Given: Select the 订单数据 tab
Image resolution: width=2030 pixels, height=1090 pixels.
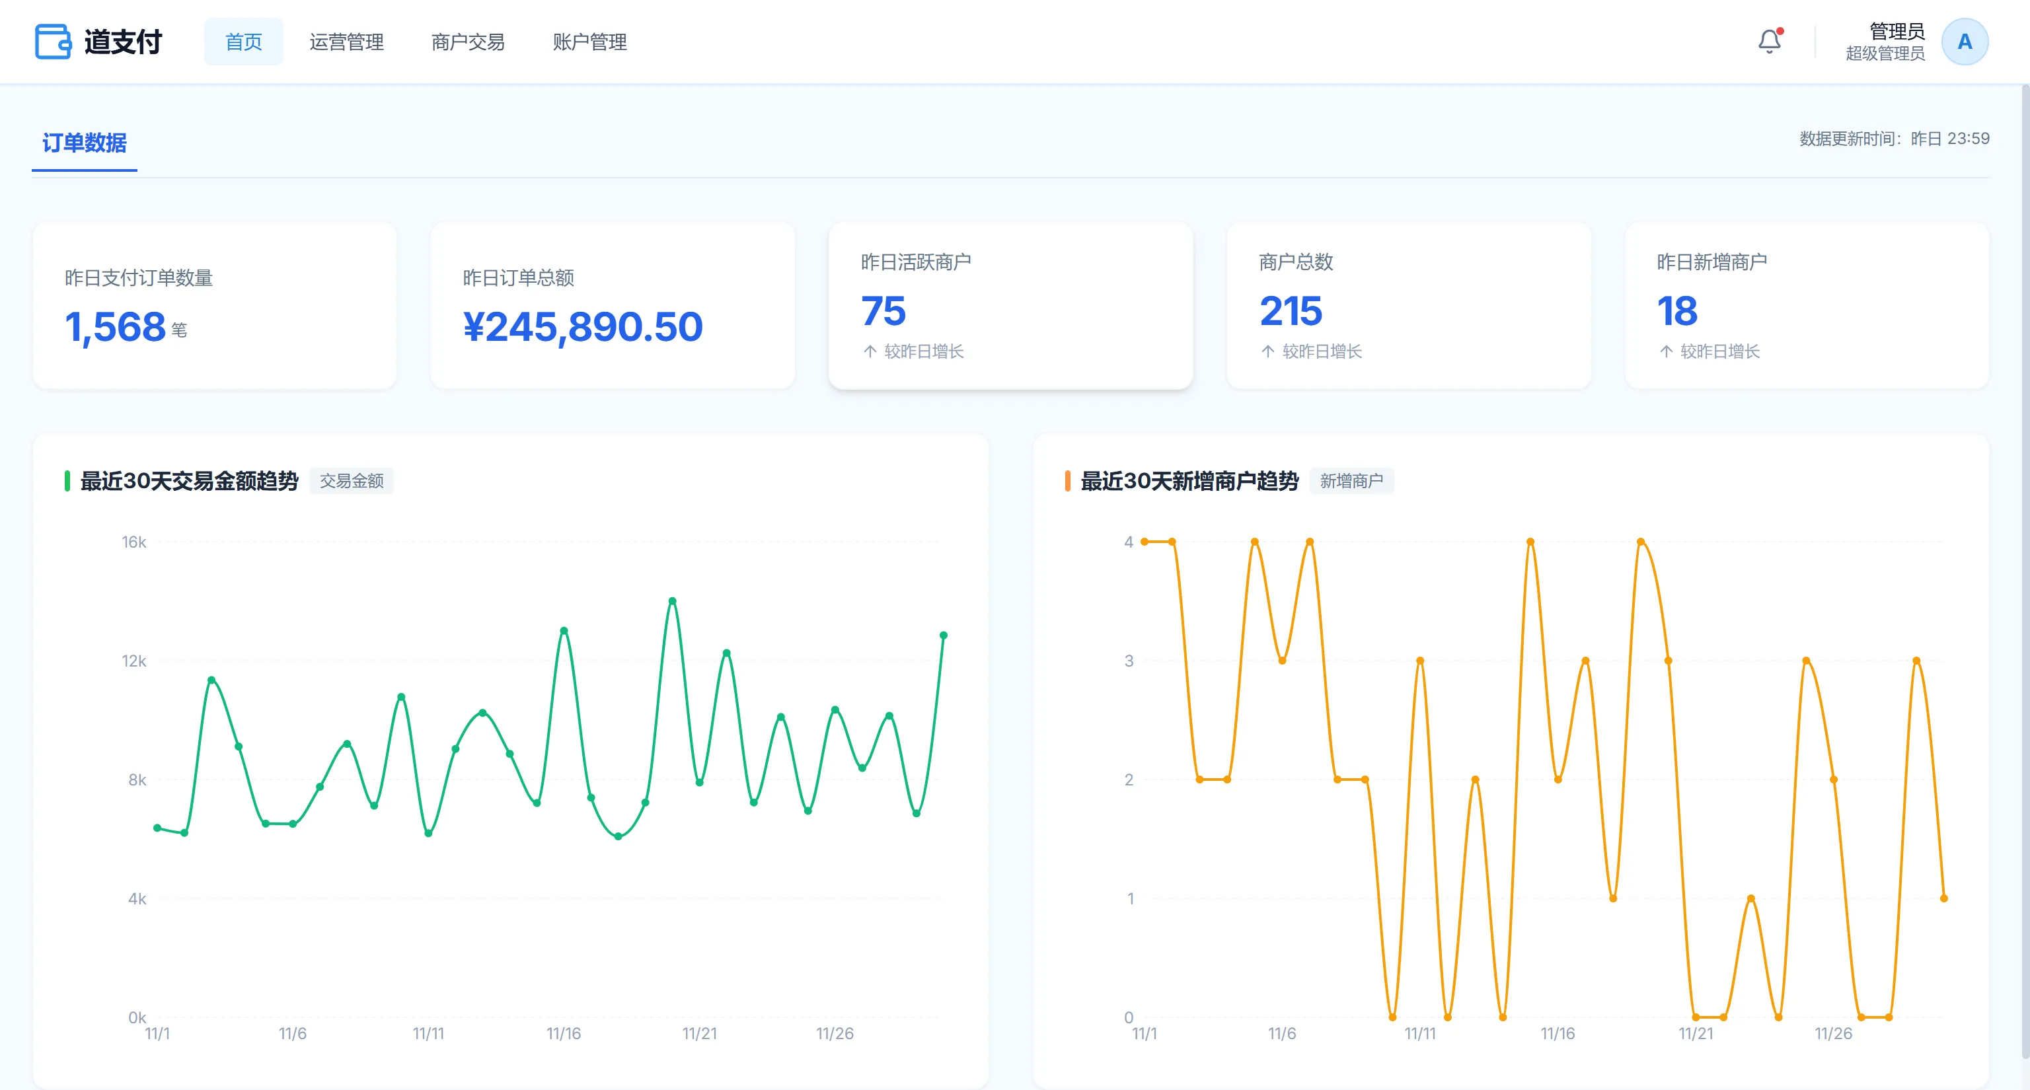Looking at the screenshot, I should 85,143.
